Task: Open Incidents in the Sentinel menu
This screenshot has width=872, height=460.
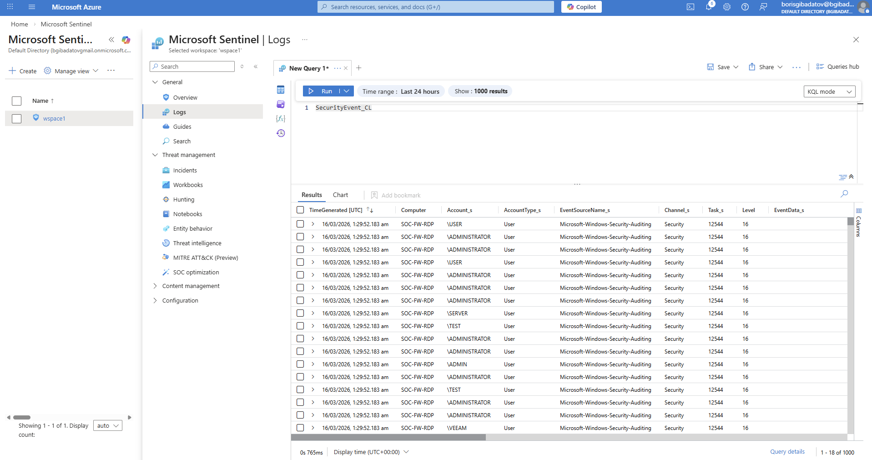Action: pyautogui.click(x=185, y=170)
